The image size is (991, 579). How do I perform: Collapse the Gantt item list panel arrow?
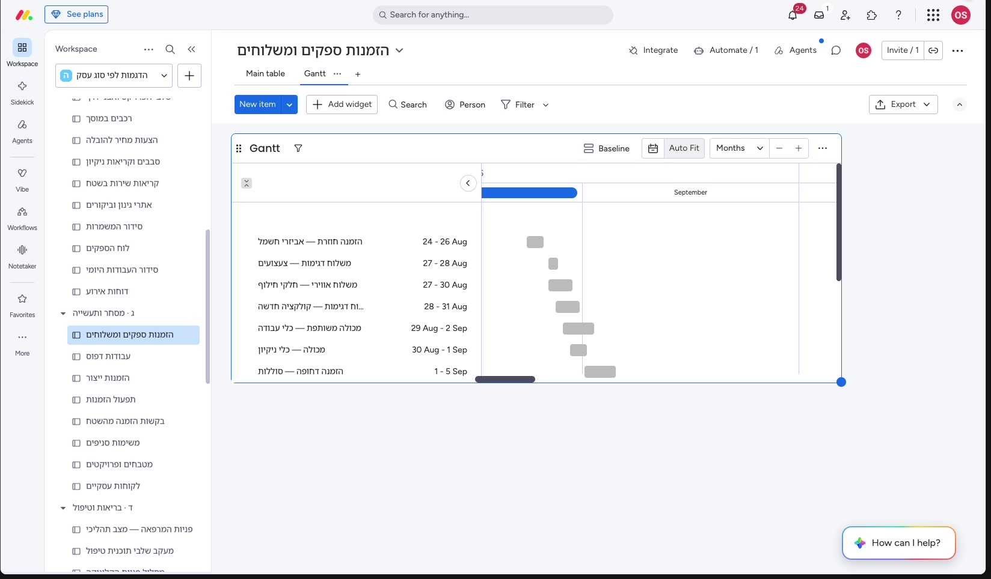tap(468, 183)
